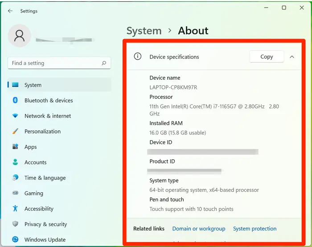312x247 pixels.
Task: Open the user profile avatar
Action: pos(20,36)
